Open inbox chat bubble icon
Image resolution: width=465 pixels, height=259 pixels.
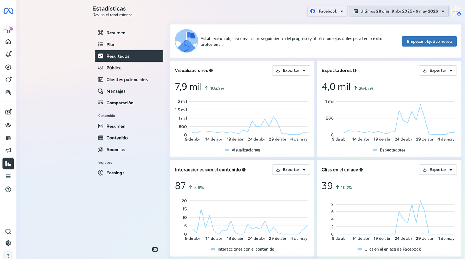click(x=8, y=80)
